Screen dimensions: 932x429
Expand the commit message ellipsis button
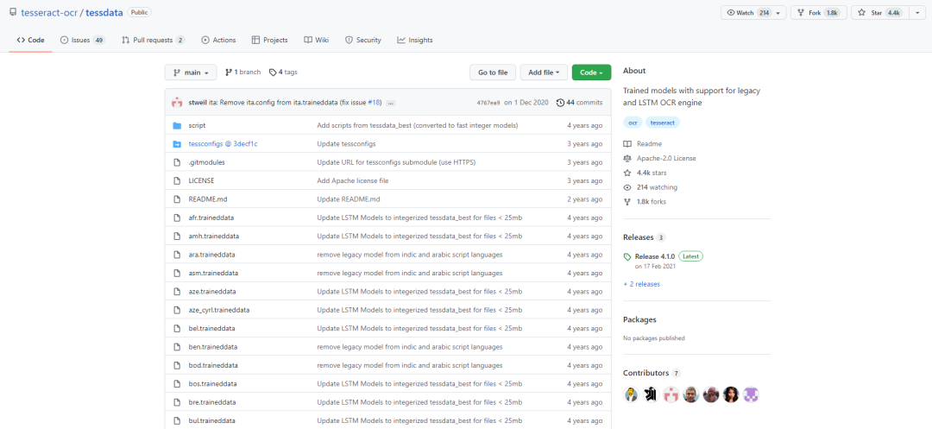(391, 103)
